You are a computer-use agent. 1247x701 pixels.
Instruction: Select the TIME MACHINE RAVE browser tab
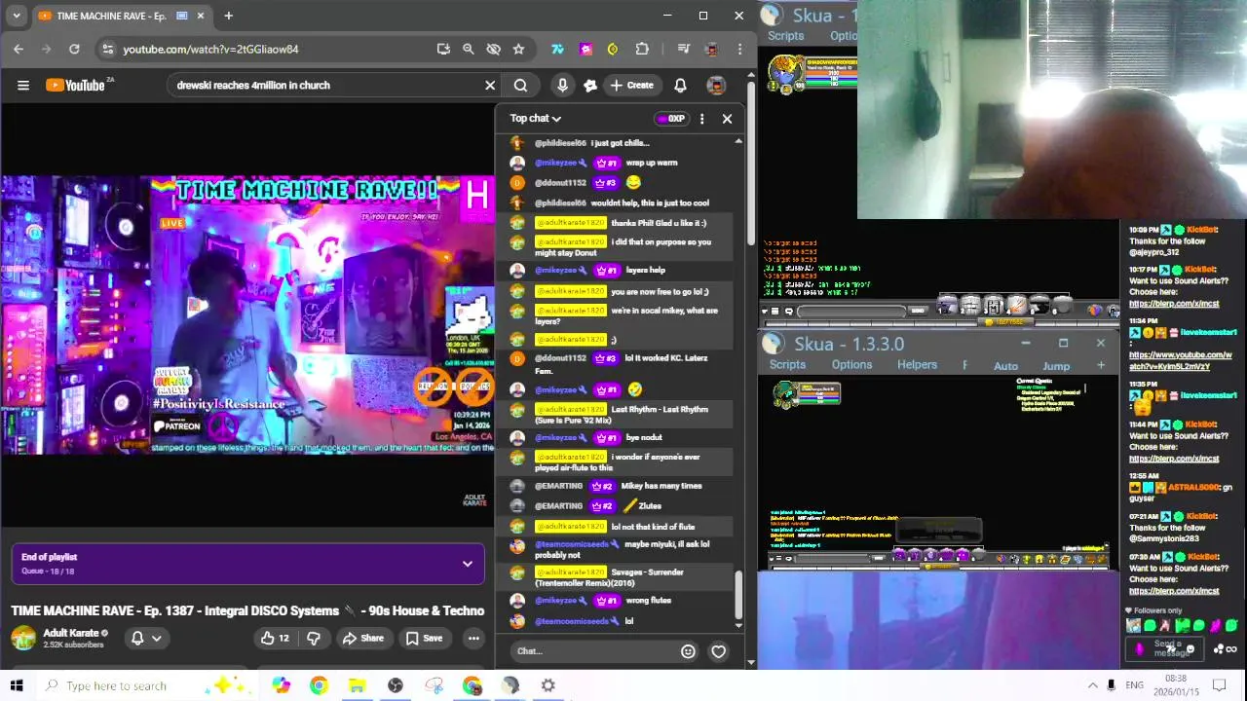pyautogui.click(x=122, y=16)
